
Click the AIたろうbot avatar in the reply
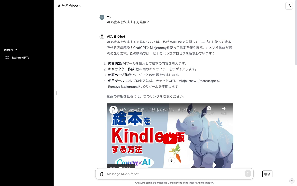pos(102,37)
